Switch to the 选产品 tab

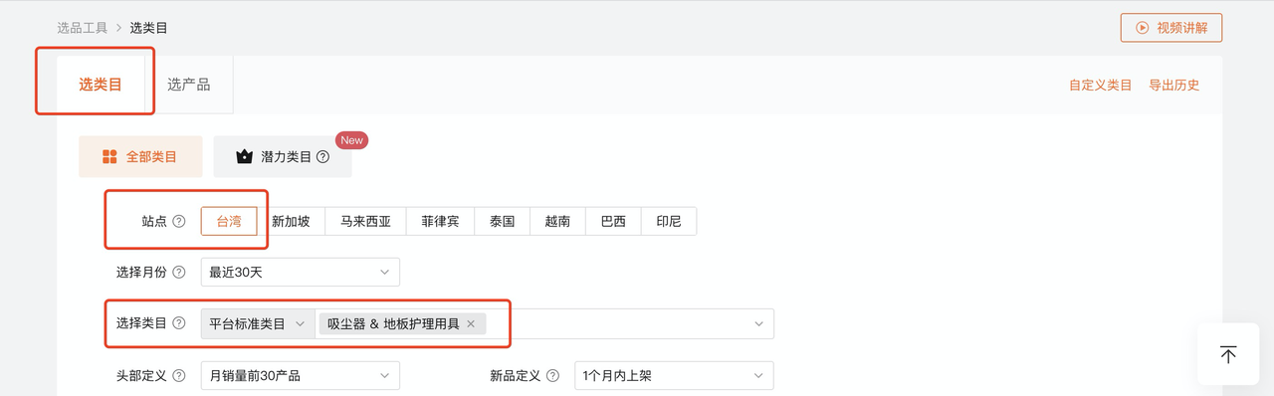pyautogui.click(x=189, y=85)
